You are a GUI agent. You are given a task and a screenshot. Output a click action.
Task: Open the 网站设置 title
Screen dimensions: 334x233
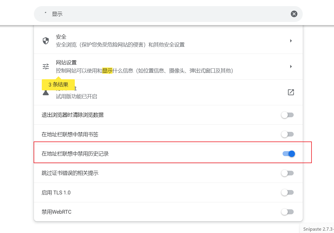(x=66, y=63)
